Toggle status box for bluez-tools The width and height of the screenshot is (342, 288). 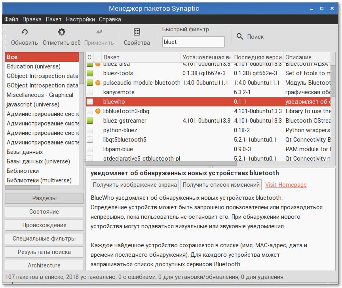(90, 73)
